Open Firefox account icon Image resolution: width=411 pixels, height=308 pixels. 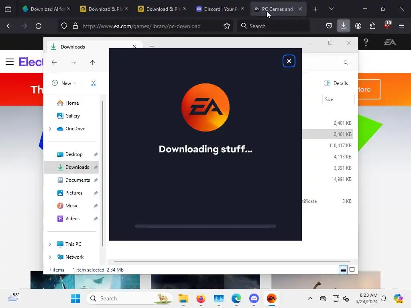point(358,26)
